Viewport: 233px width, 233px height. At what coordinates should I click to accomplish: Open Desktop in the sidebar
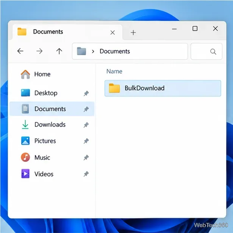point(52,93)
